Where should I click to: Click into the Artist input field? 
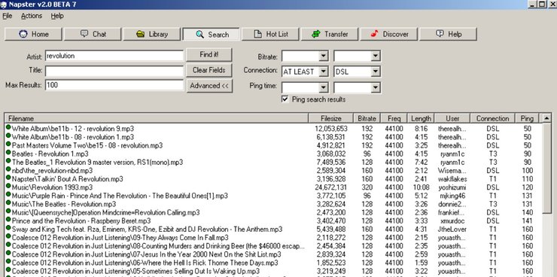coord(114,56)
